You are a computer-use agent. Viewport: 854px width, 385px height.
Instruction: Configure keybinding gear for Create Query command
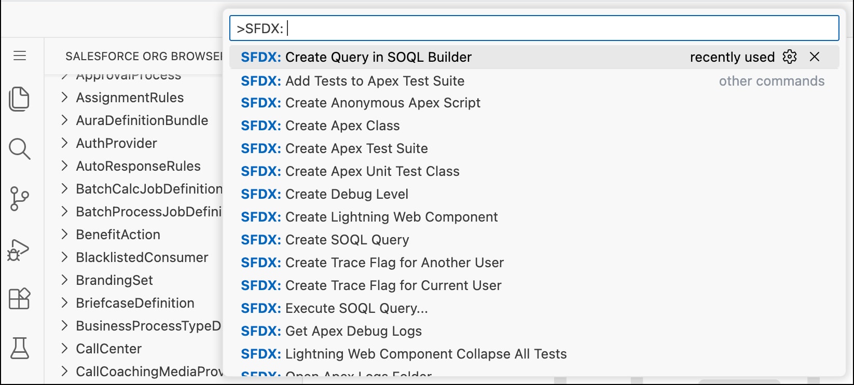coord(790,57)
